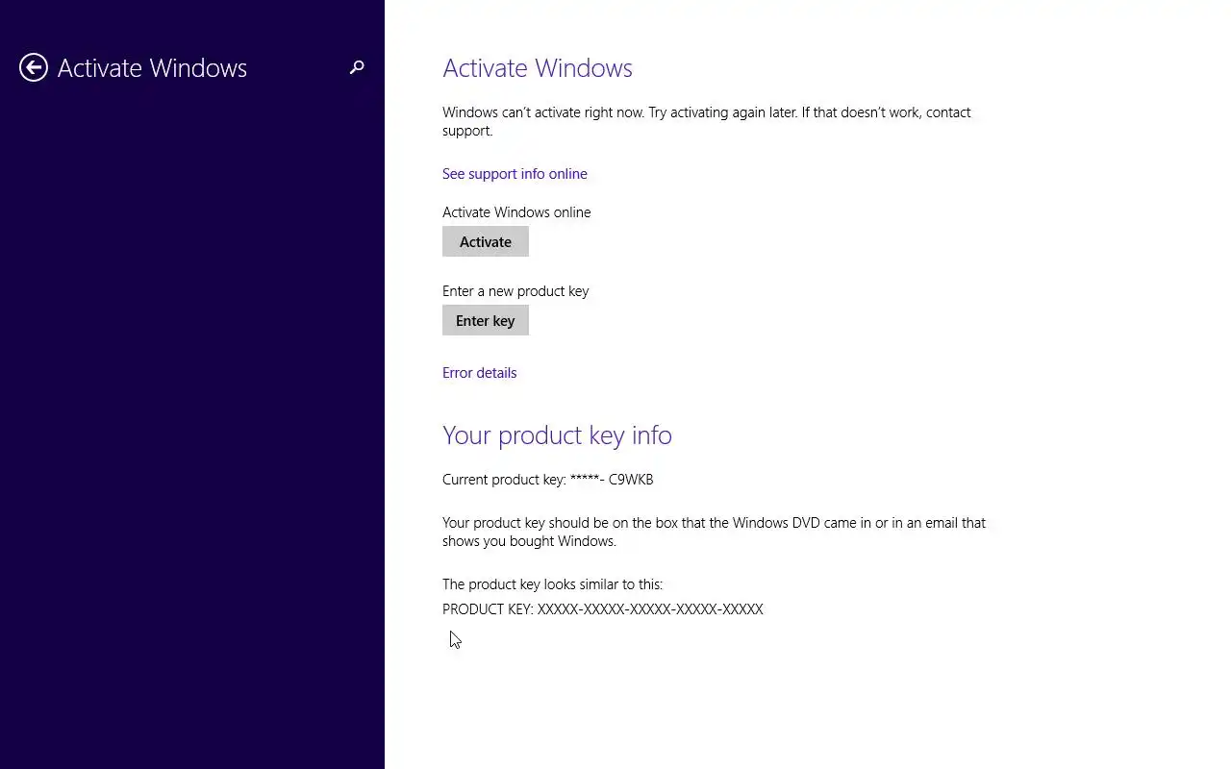Click the Windows can't activate right now message
The height and width of the screenshot is (769, 1231).
707,121
